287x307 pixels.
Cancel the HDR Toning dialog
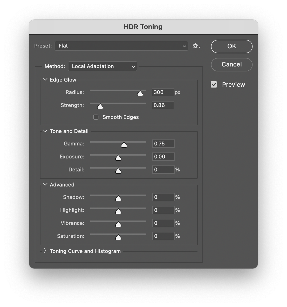pos(232,65)
